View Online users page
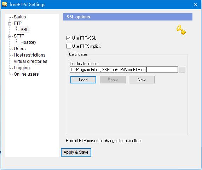The width and height of the screenshot is (202, 170). (26, 74)
